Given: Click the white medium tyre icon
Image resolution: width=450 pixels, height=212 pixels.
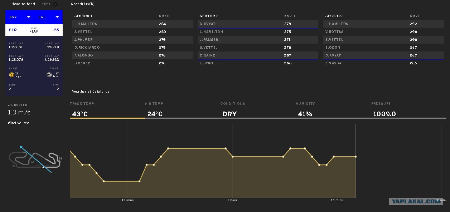Looking at the screenshot, I should point(49,75).
